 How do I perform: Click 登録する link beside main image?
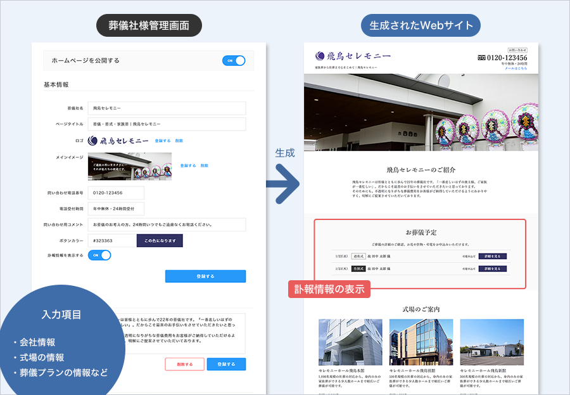point(188,165)
